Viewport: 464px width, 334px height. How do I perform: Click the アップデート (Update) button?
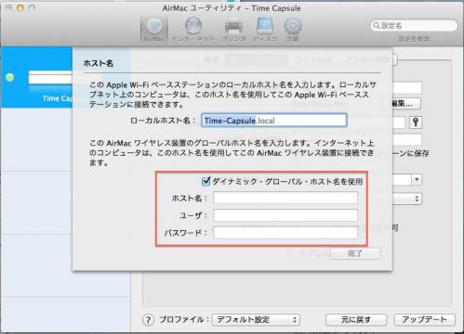[x=424, y=319]
